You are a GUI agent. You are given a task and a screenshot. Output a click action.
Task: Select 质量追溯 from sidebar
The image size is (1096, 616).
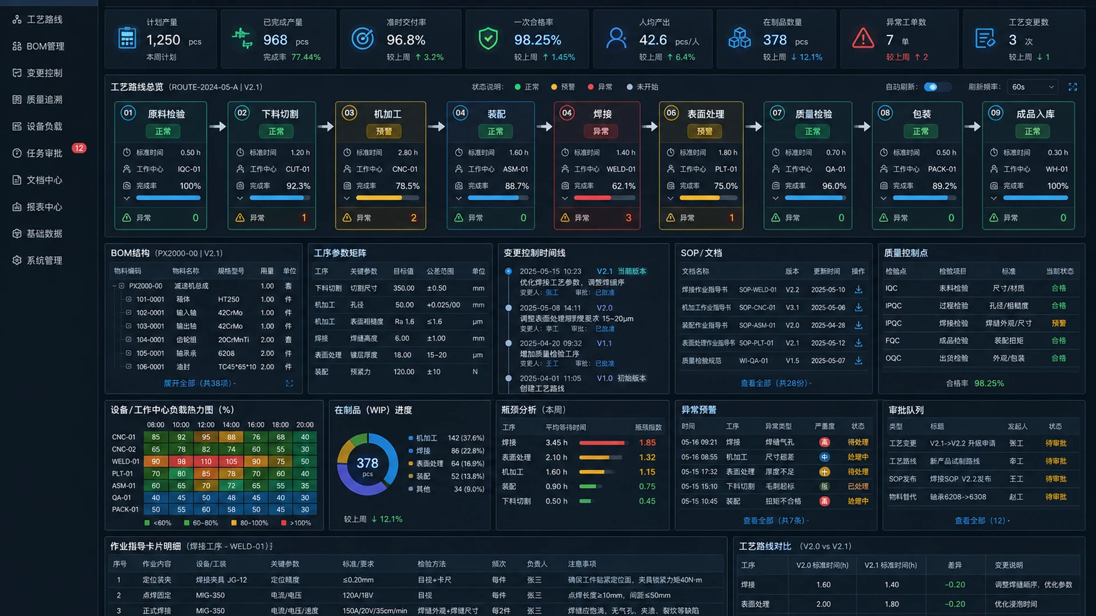click(38, 100)
